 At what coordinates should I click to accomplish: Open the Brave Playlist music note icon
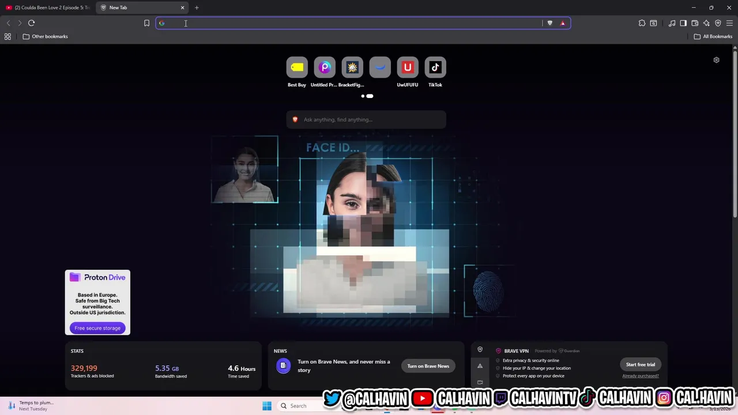coord(672,23)
